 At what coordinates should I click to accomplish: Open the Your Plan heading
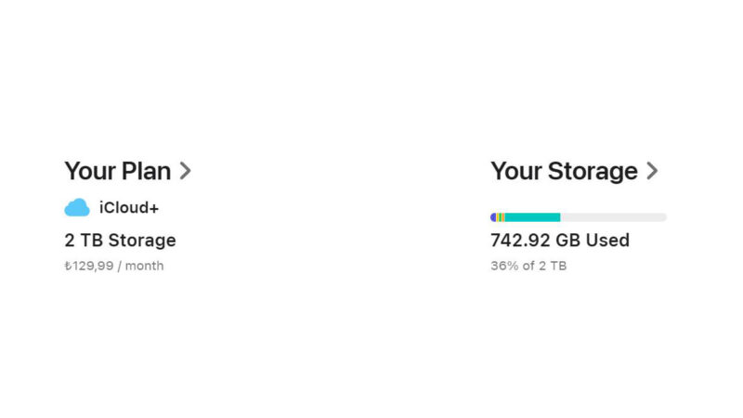tap(118, 171)
